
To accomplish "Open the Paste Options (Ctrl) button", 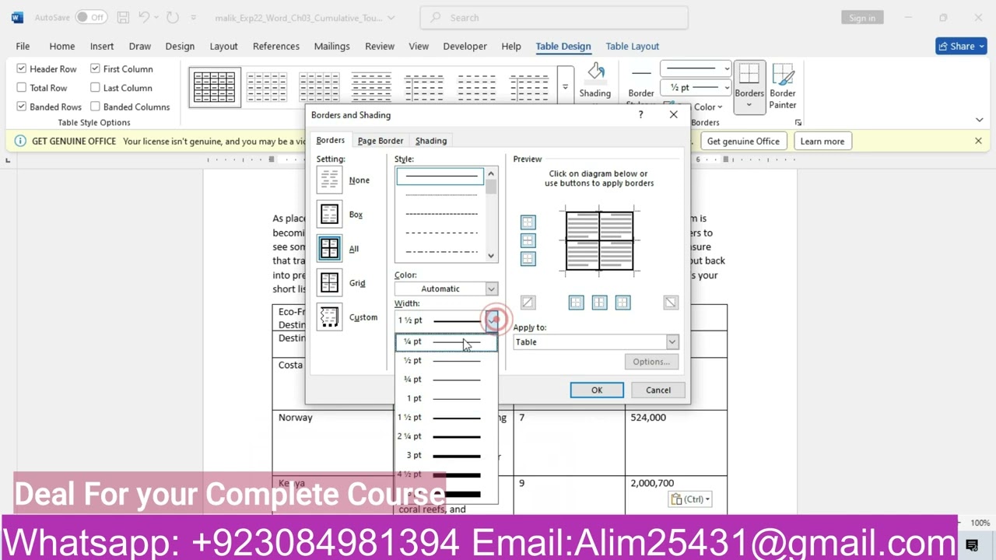I will coord(690,499).
